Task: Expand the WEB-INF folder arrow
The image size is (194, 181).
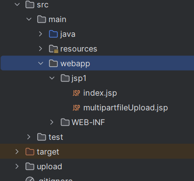Action: point(52,122)
